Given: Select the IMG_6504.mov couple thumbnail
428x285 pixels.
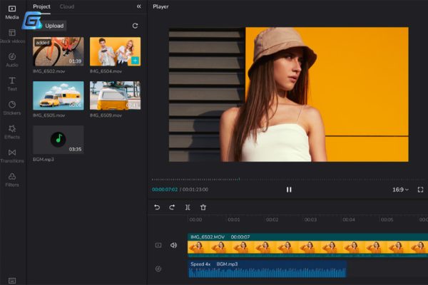Looking at the screenshot, I should click(x=115, y=51).
